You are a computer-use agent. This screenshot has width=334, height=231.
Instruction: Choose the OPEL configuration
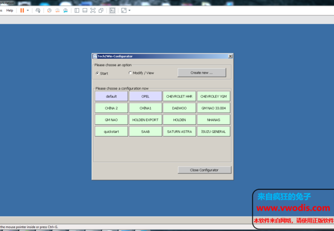(145, 96)
